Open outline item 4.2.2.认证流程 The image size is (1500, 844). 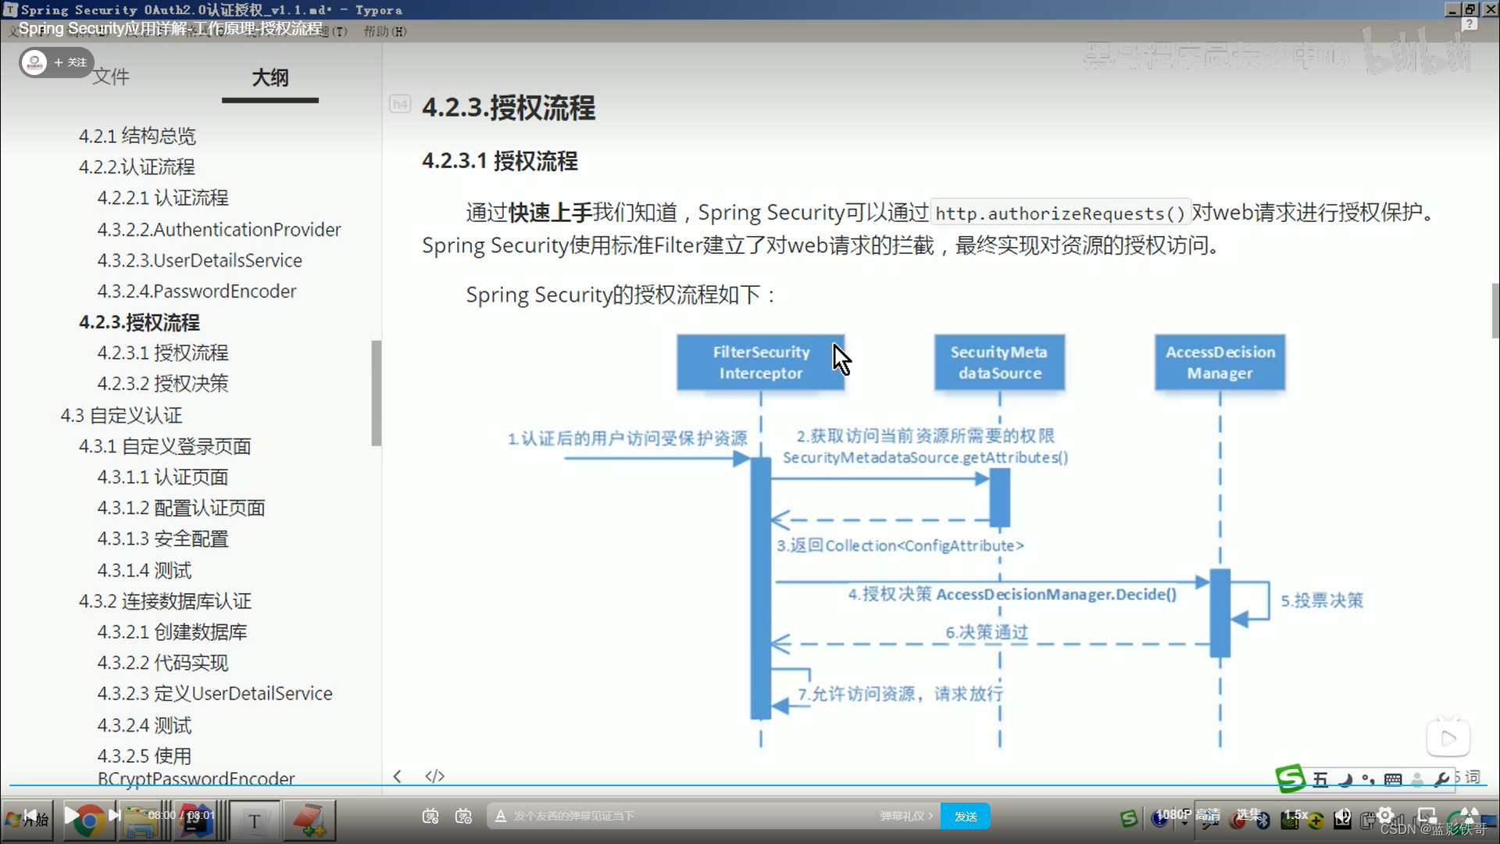pos(137,167)
